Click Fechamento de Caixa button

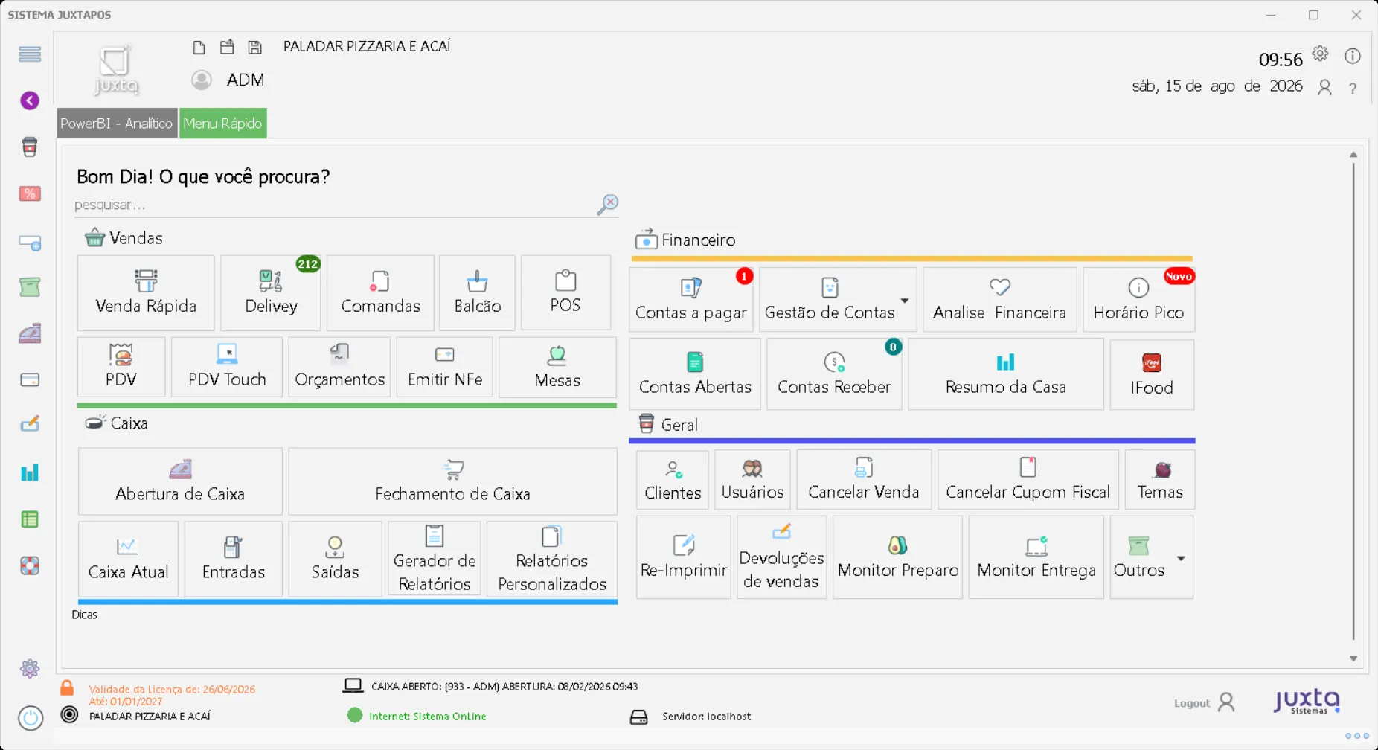coord(452,481)
